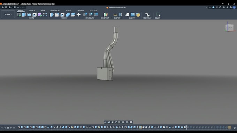Click the middle Configure group icon

point(90,14)
